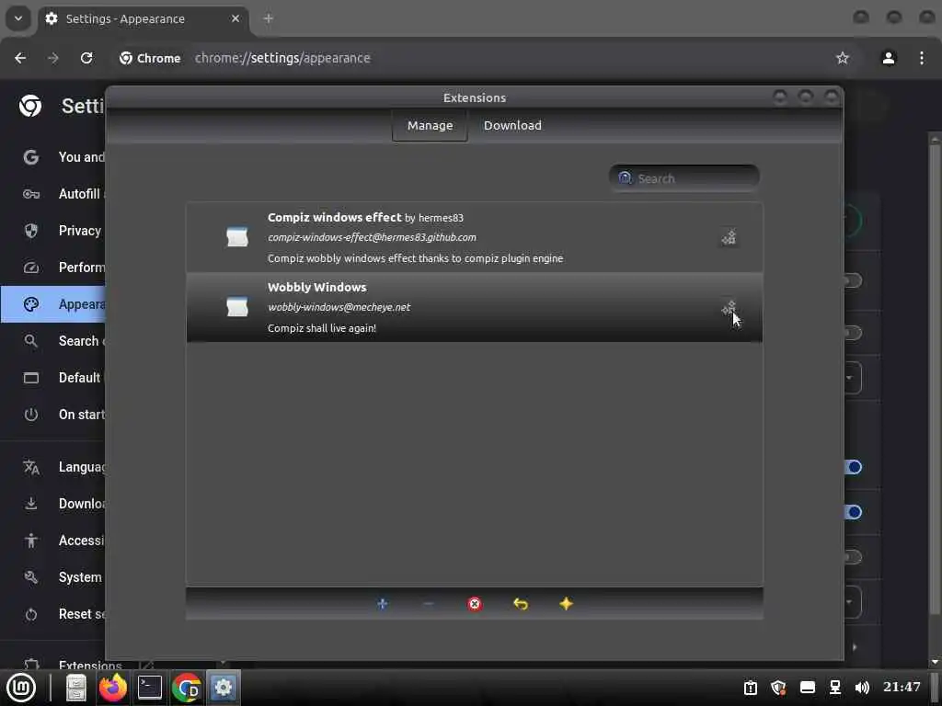
Task: Click the Chrome scrollbar down arrow
Action: (x=935, y=662)
